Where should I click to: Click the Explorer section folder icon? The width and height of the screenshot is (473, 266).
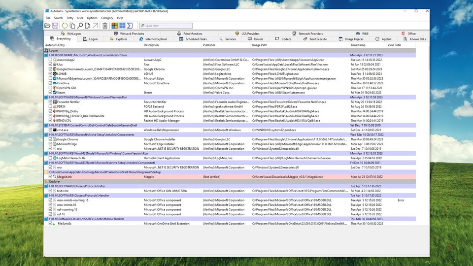coord(46,182)
